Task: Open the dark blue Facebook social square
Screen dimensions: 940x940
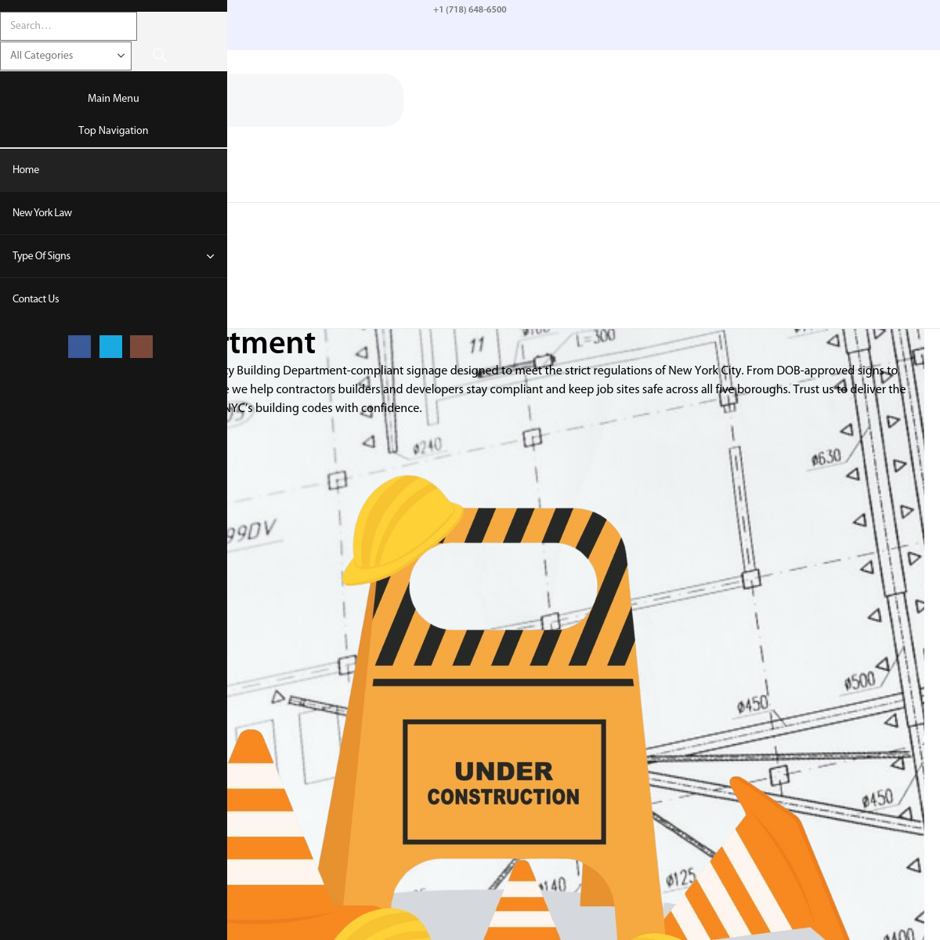Action: coord(79,346)
